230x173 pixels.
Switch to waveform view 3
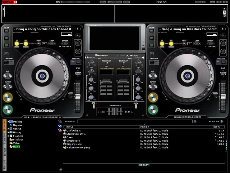coord(225,16)
